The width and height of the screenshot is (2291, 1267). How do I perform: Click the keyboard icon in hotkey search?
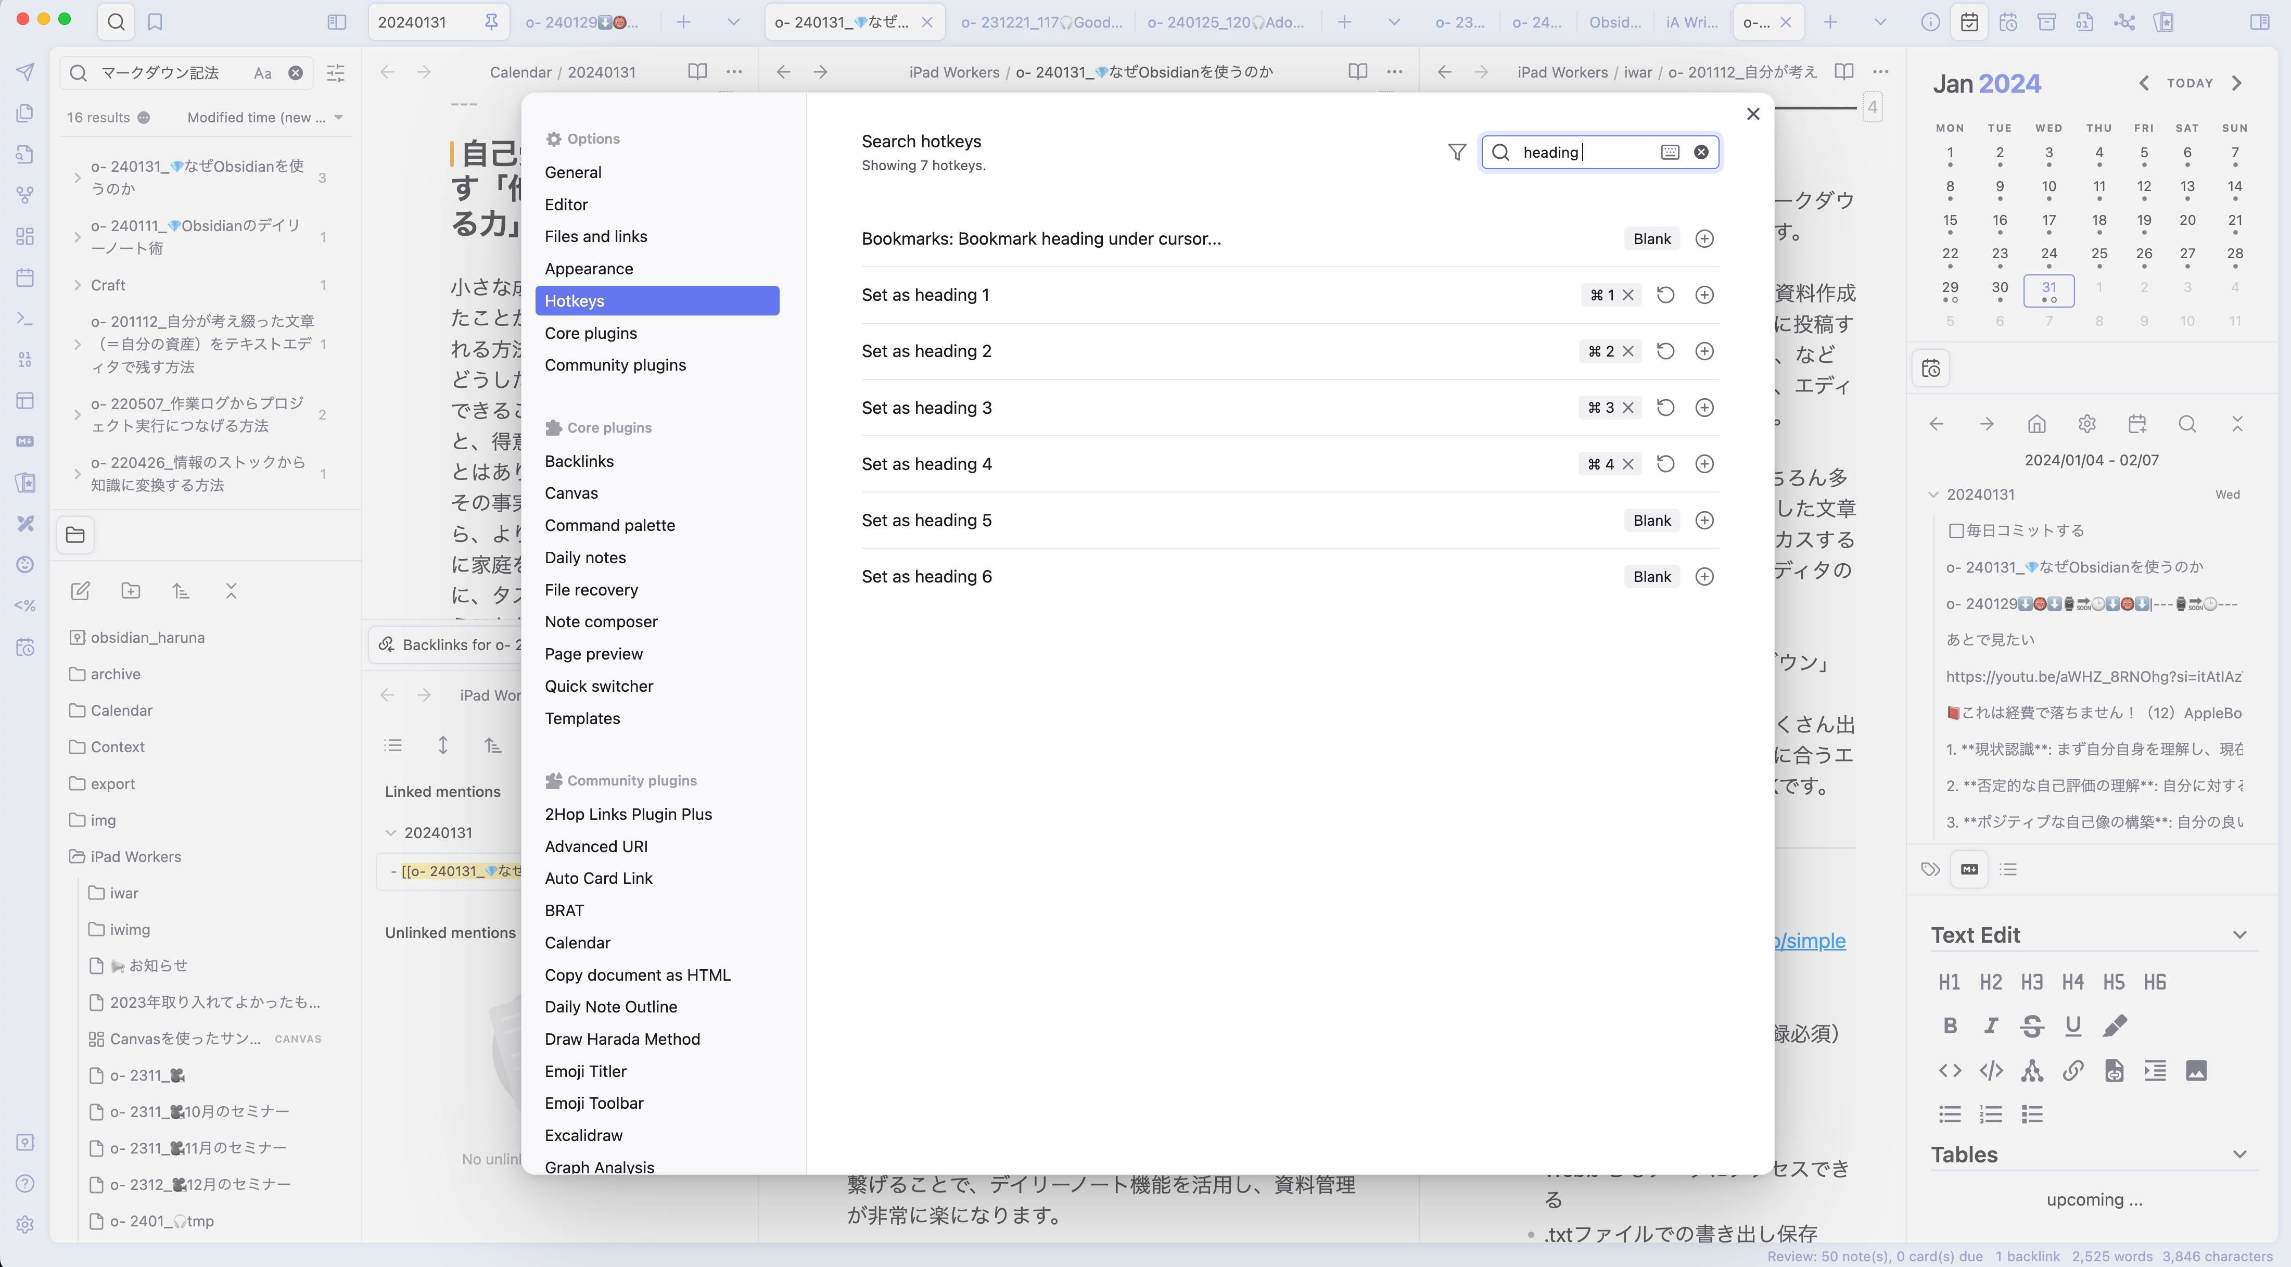[1670, 152]
